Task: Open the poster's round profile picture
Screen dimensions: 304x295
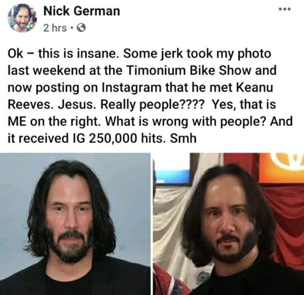Action: [x=22, y=18]
